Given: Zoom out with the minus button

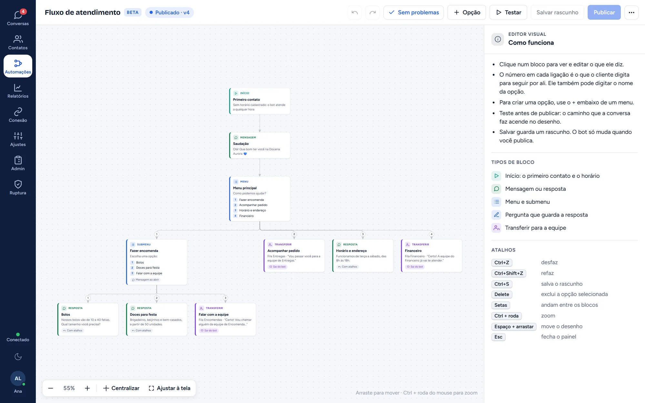Looking at the screenshot, I should (x=51, y=388).
